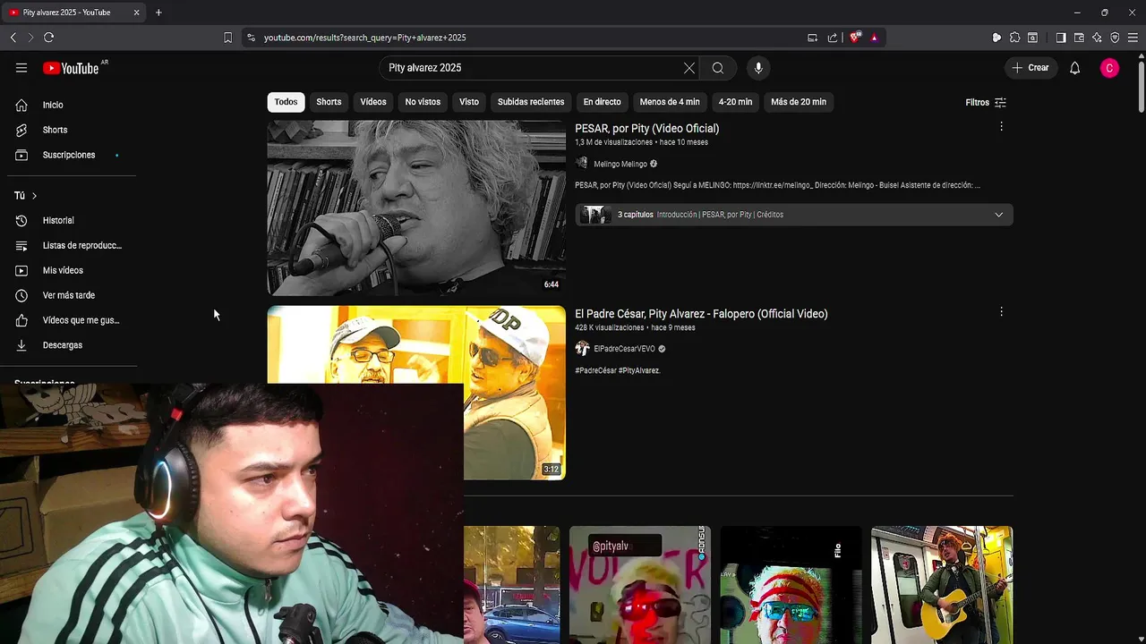Select the Todos filter chip
The image size is (1146, 644).
tap(286, 102)
